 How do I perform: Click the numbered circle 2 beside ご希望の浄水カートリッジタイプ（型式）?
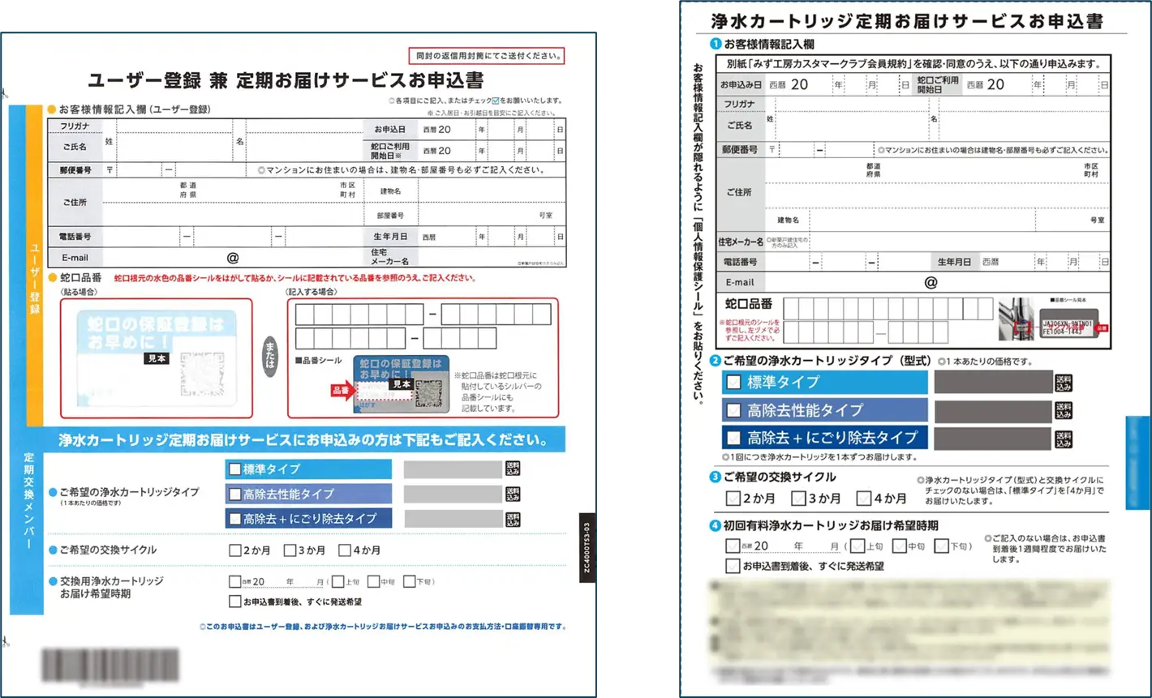pos(716,361)
